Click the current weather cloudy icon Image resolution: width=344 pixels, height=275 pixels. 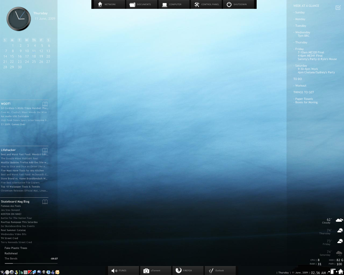coord(339,220)
